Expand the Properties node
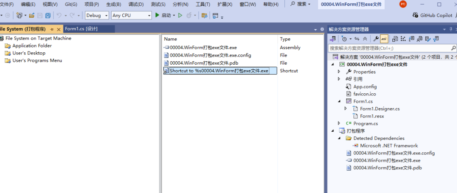The height and width of the screenshot is (193, 457). tap(339, 72)
